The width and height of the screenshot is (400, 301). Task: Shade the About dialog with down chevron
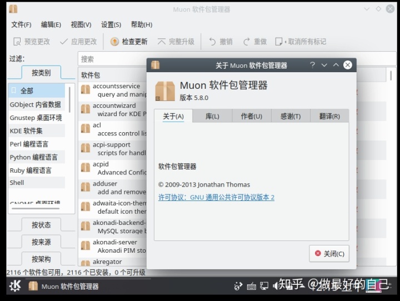click(324, 65)
